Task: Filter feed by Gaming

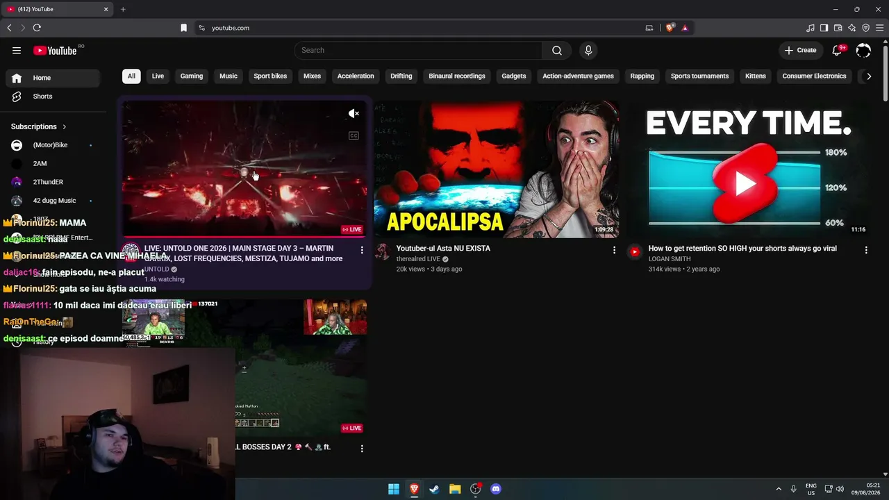Action: 192,76
